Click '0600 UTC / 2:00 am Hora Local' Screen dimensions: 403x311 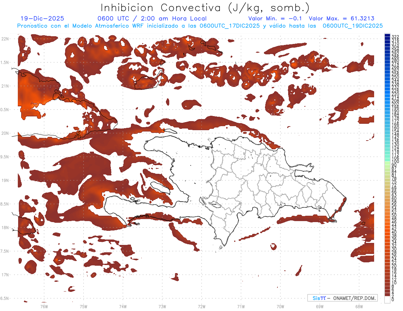[x=152, y=18]
